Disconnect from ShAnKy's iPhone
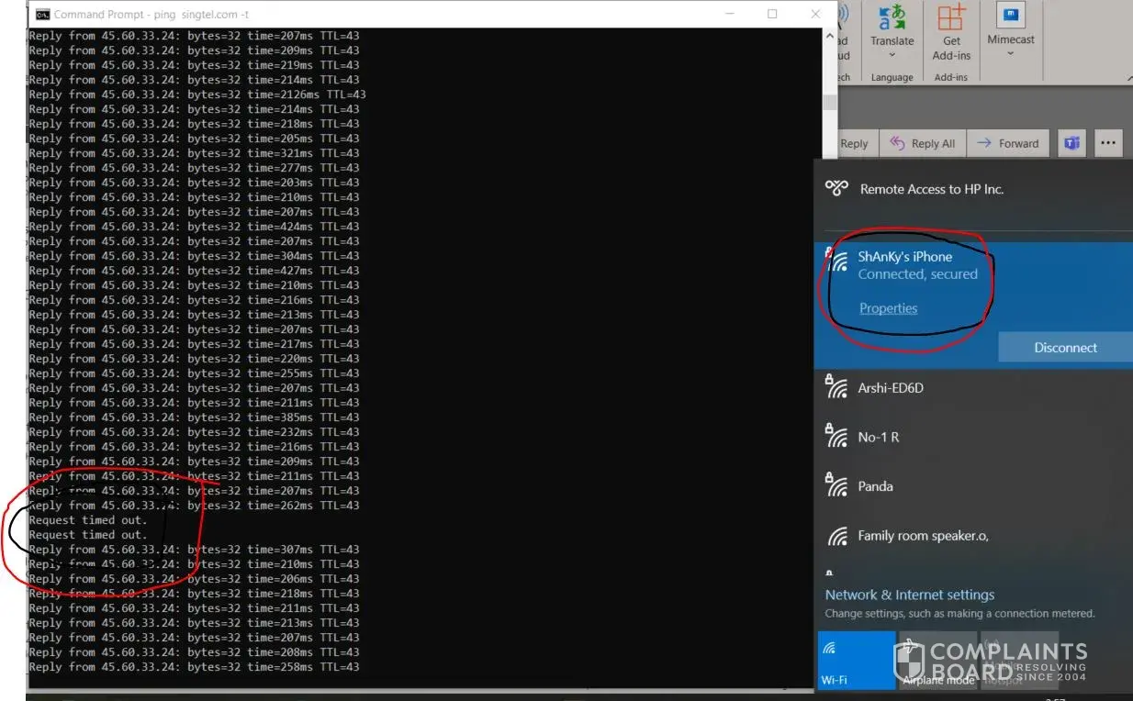Screen dimensions: 1133x701 (1065, 348)
